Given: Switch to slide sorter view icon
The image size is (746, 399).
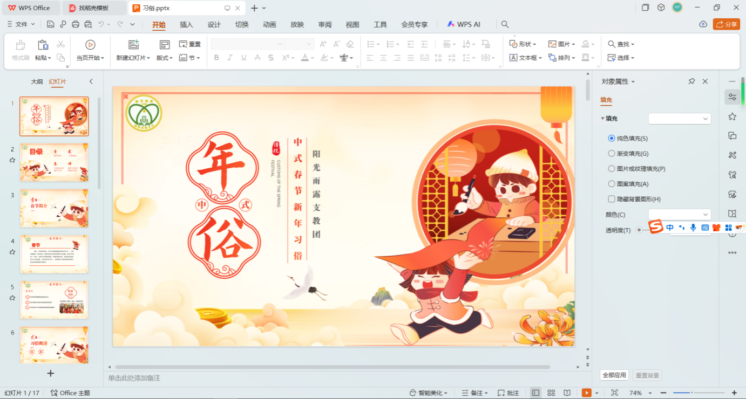Looking at the screenshot, I should [x=551, y=393].
